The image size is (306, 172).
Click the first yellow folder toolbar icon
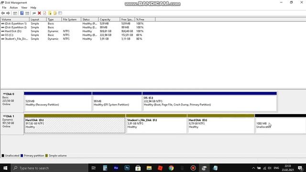pyautogui.click(x=50, y=13)
